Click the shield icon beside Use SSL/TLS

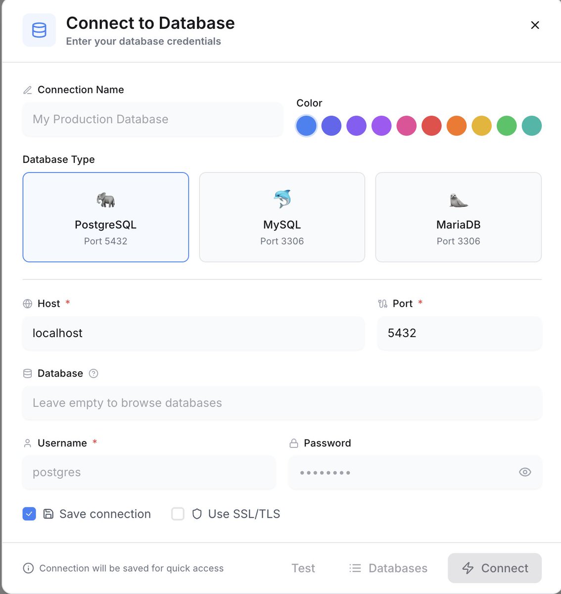197,514
